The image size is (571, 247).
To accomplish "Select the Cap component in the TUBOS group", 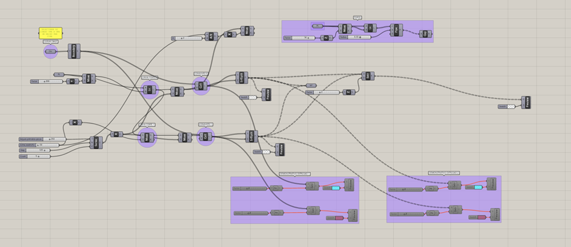I will tap(425, 34).
